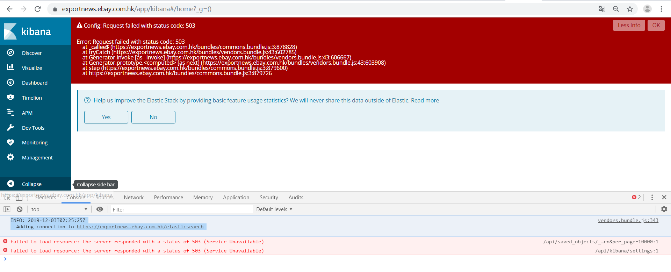Open the browser profile avatar
The image size is (671, 272).
tap(647, 9)
